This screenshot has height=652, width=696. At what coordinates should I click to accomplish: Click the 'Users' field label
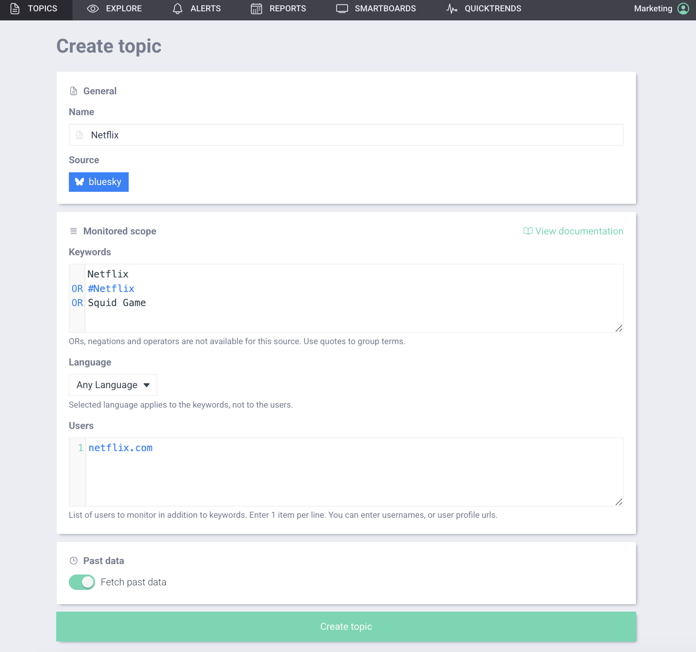[x=81, y=426]
